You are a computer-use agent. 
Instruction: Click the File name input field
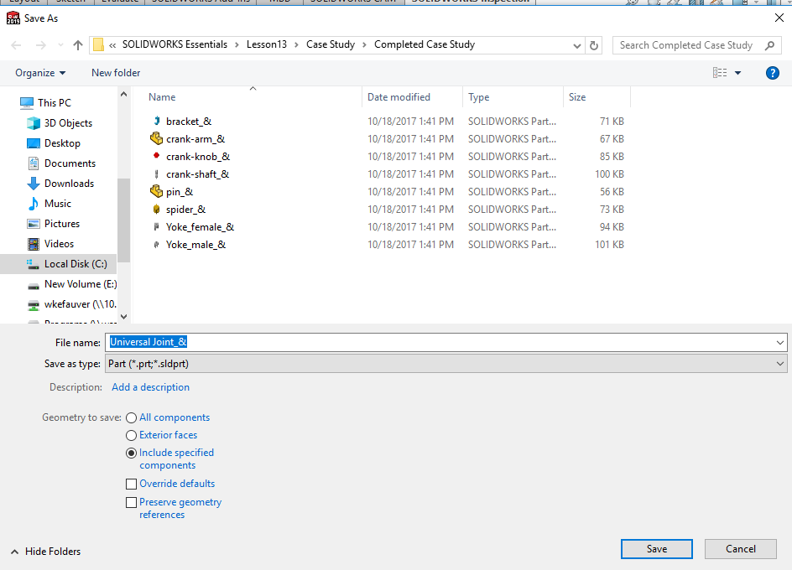pos(440,342)
